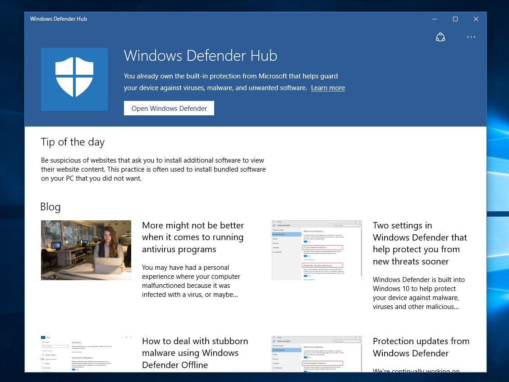
Task: Click the 'Blog' section heading
Action: (x=50, y=207)
